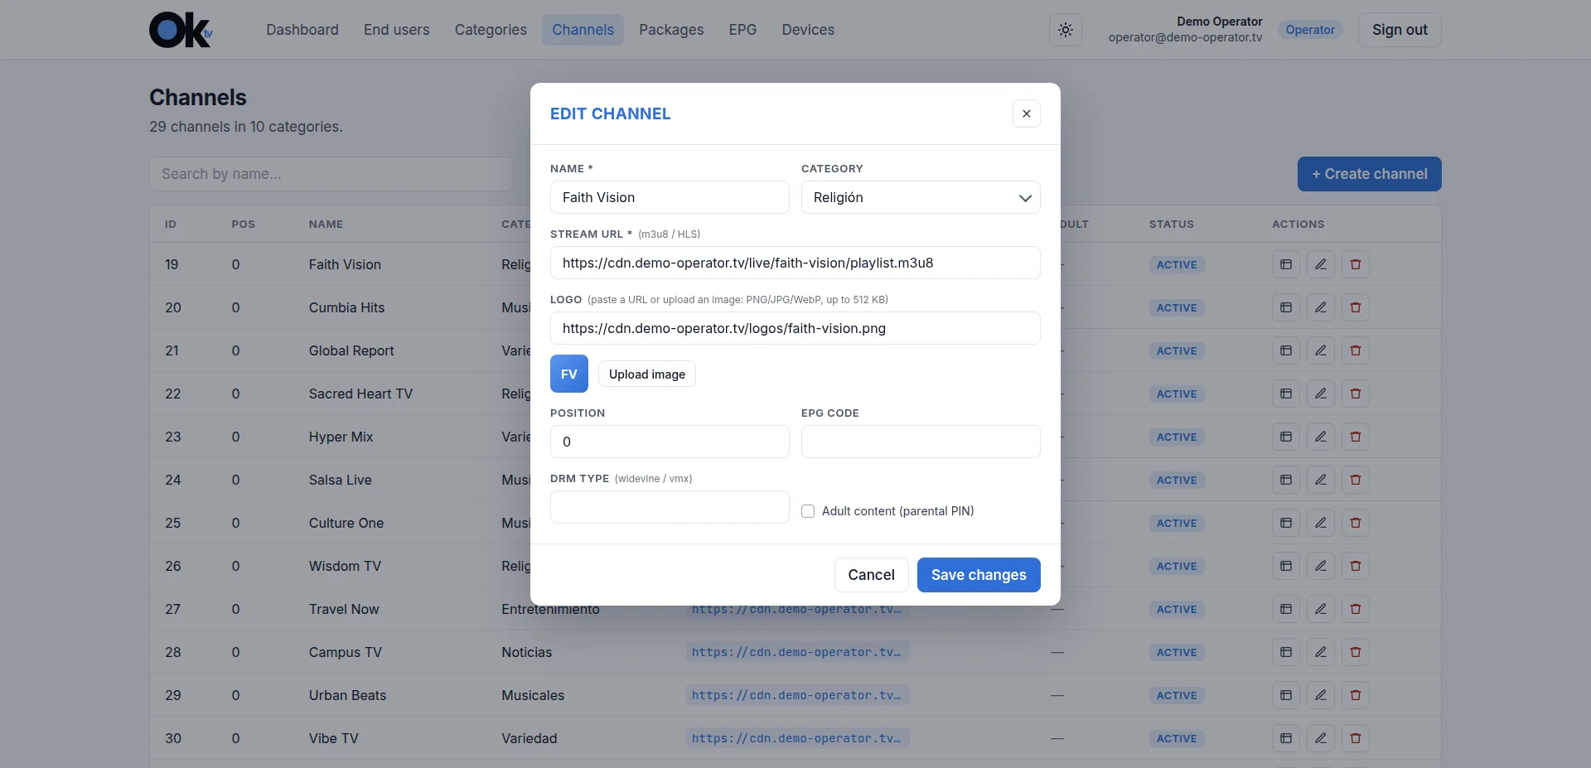Go to the Dashboard nav item
The height and width of the screenshot is (768, 1591).
click(x=302, y=30)
